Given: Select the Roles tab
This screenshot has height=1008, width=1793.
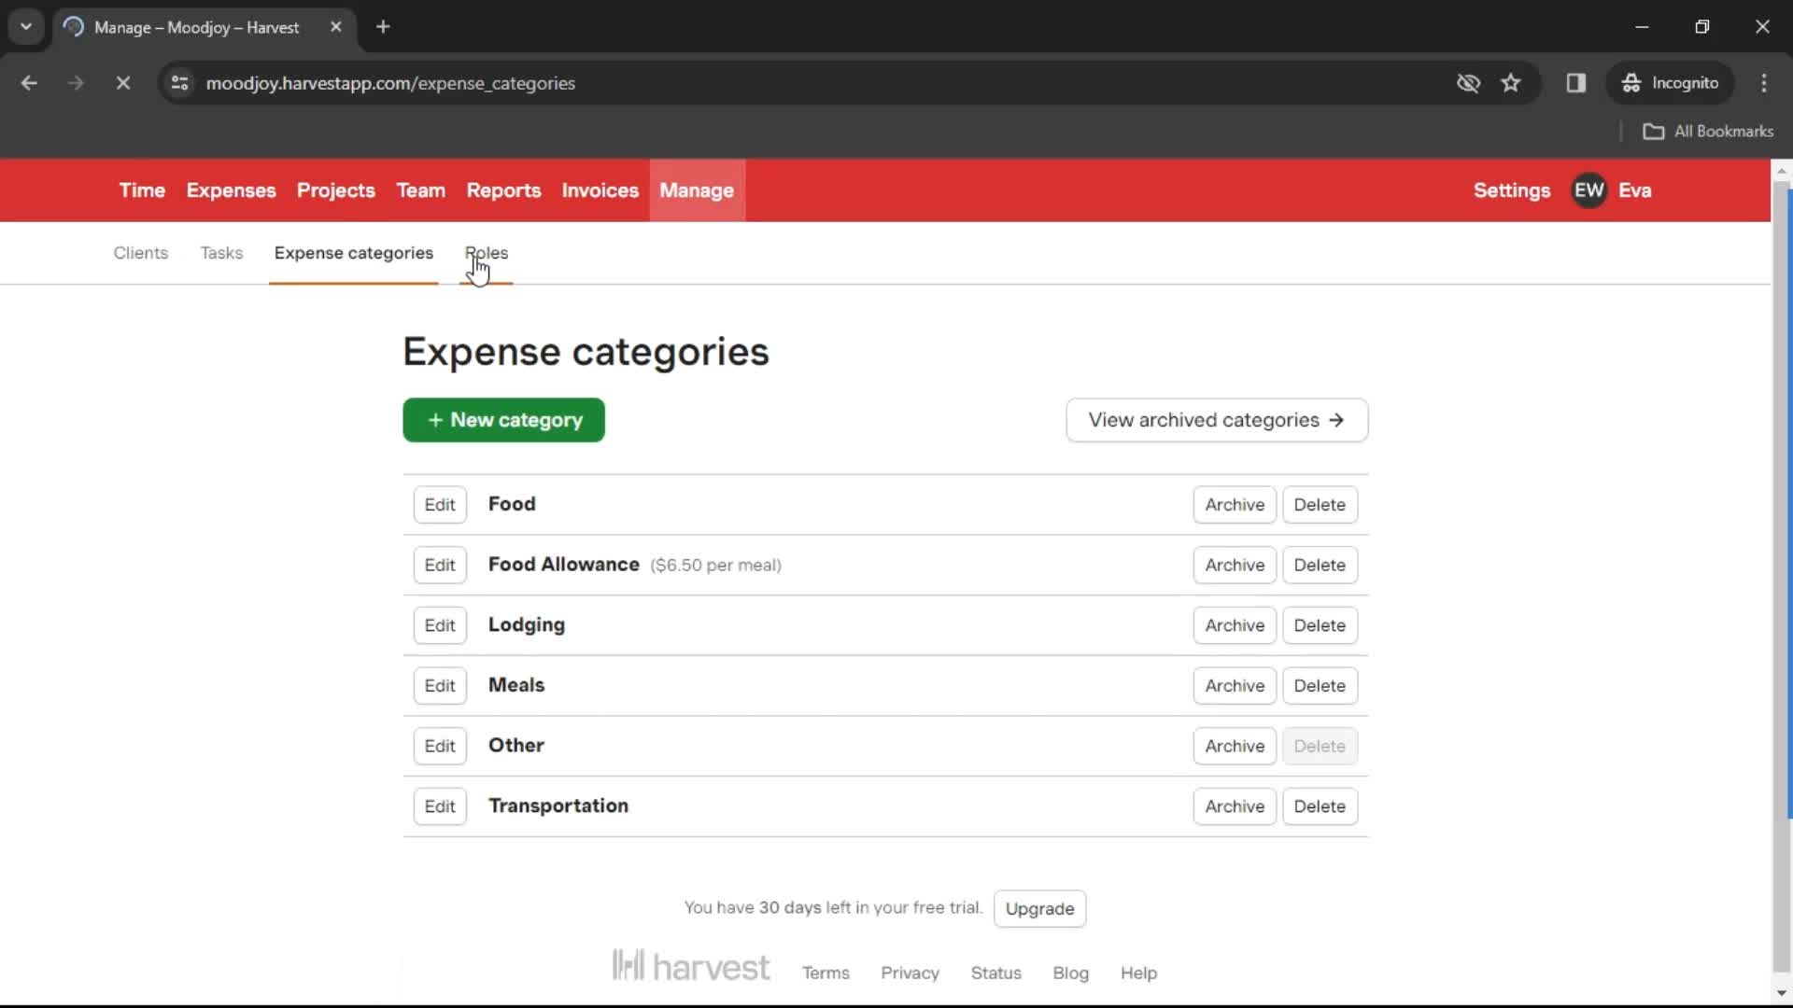Looking at the screenshot, I should [x=487, y=252].
